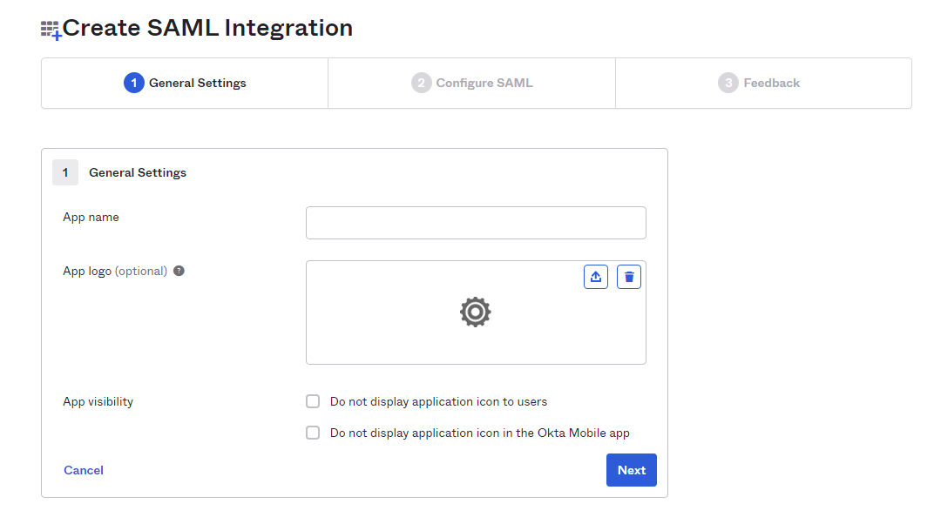Check hide icon in Okta Mobile app
Viewport: 934px width, 524px height.
pyautogui.click(x=313, y=433)
